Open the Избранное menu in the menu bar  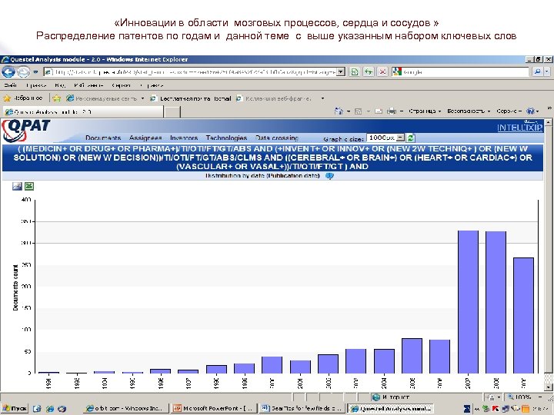[x=88, y=85]
